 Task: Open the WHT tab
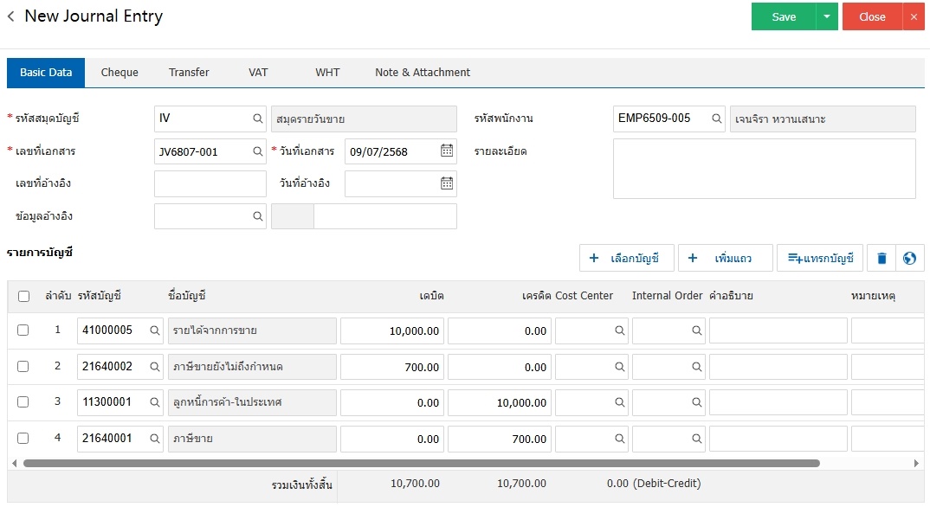(327, 73)
